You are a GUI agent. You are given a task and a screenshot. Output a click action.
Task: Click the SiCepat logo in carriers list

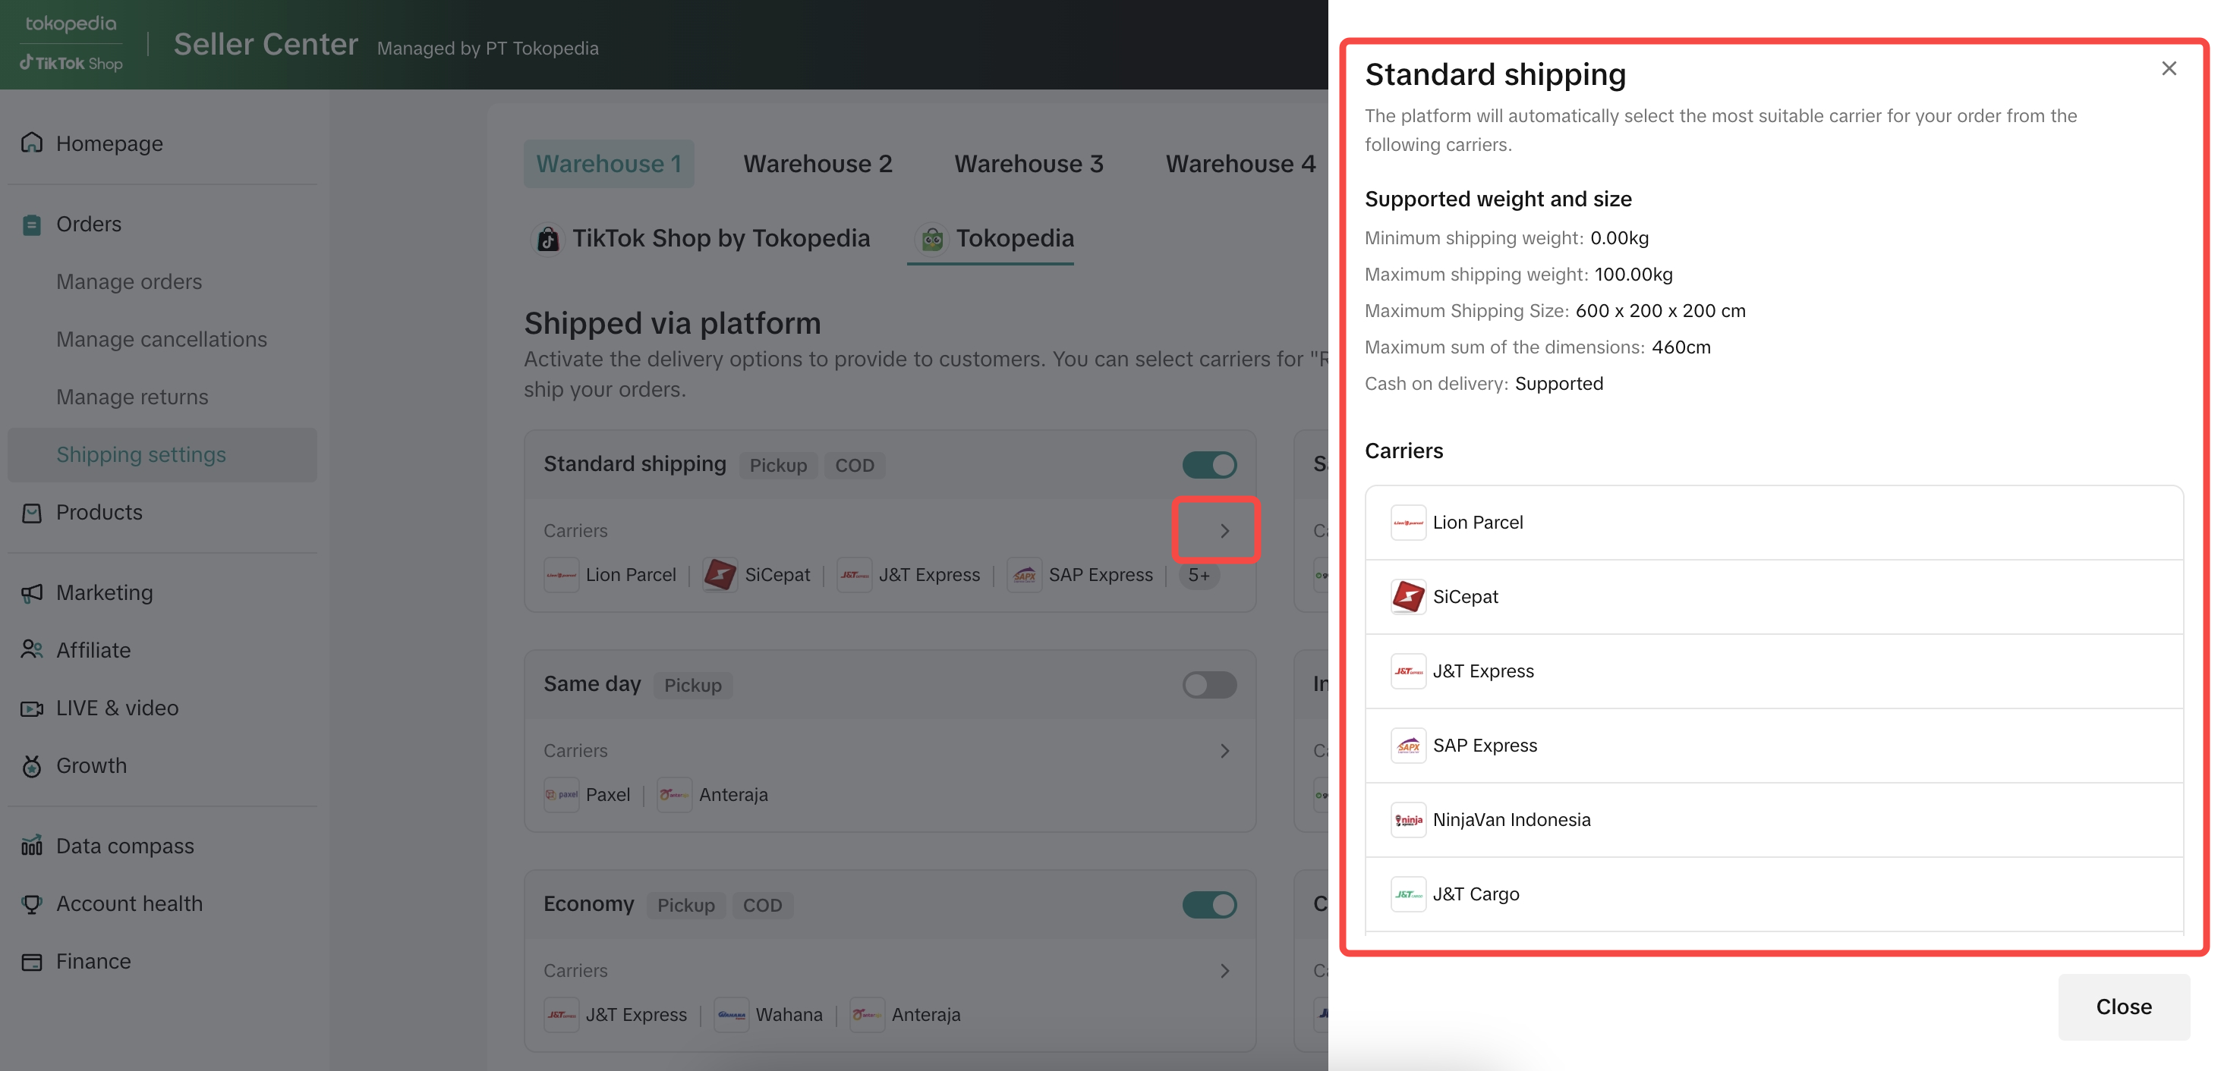point(1408,596)
